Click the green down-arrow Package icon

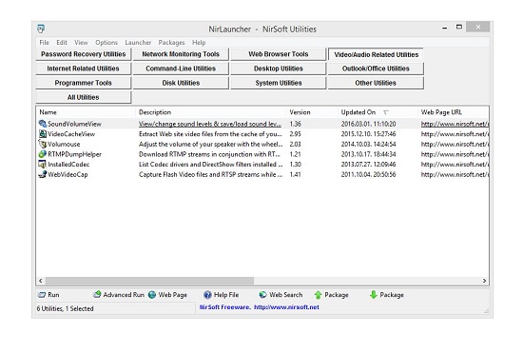pos(374,295)
